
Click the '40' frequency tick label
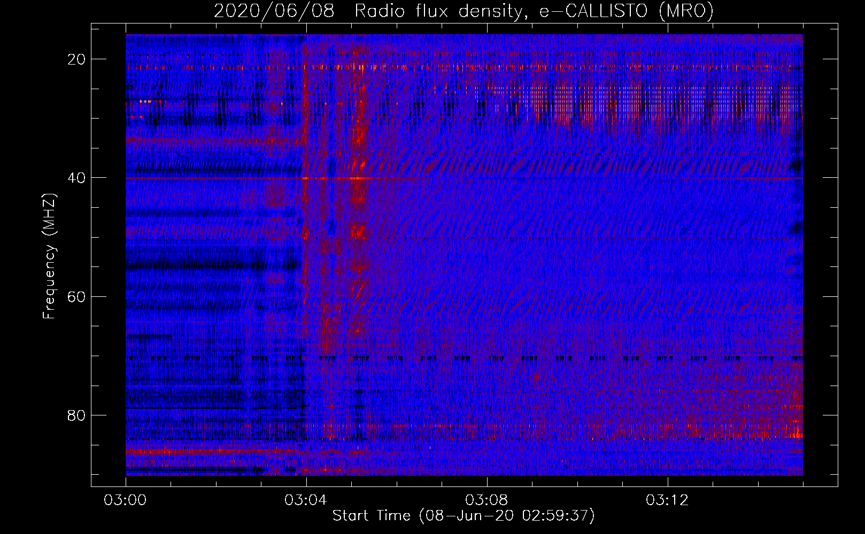tap(77, 178)
